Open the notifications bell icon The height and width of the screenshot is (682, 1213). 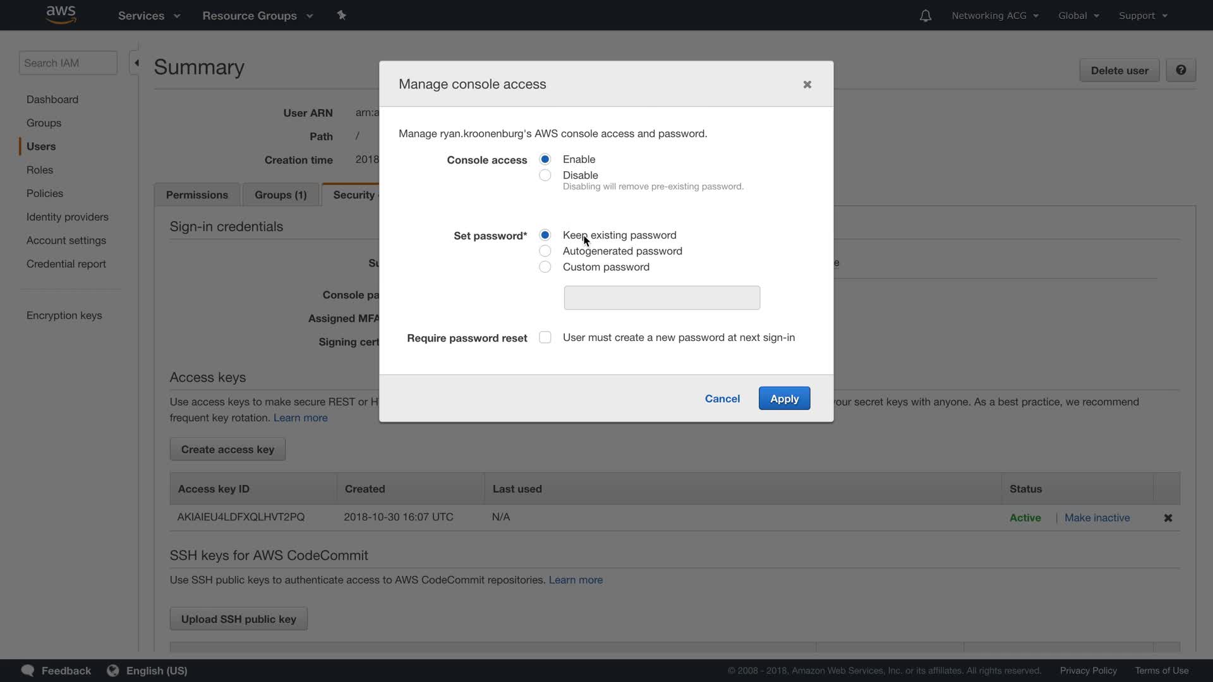925,16
